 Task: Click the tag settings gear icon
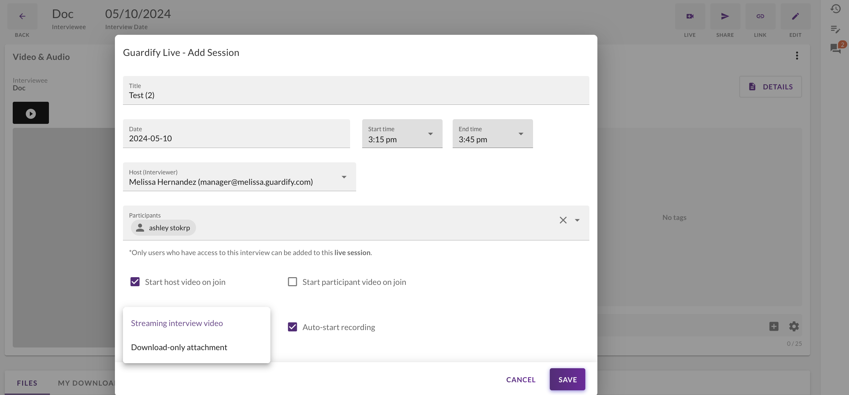(x=794, y=326)
